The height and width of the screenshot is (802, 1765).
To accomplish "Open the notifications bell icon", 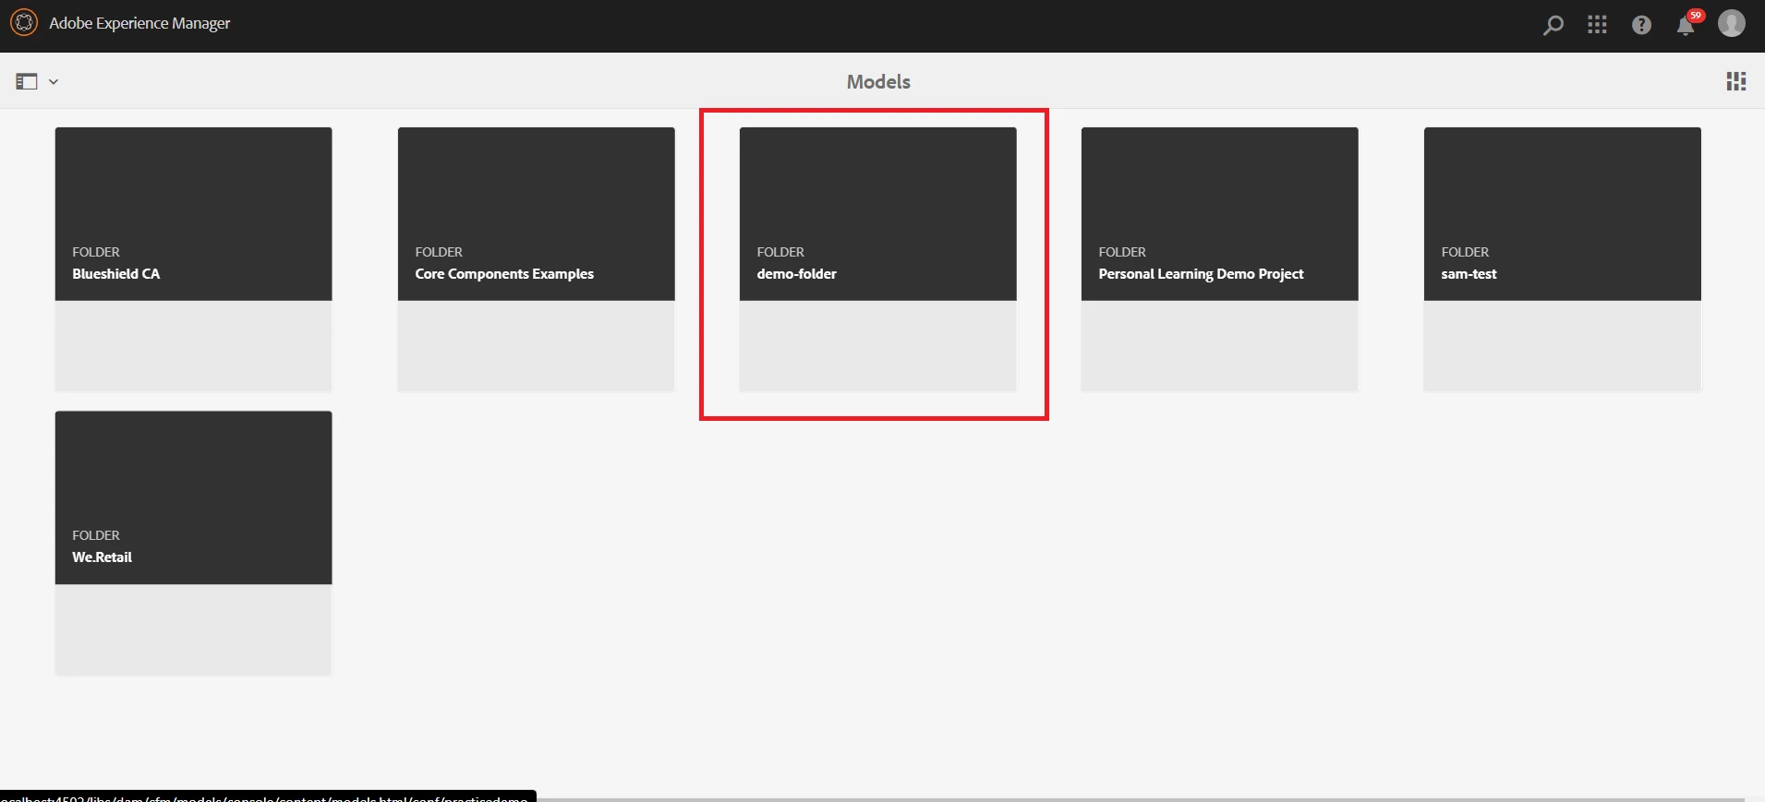I will pos(1686,25).
